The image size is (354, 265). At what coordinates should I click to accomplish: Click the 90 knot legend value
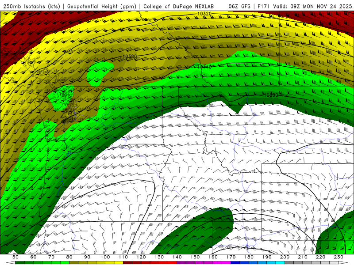(87, 257)
